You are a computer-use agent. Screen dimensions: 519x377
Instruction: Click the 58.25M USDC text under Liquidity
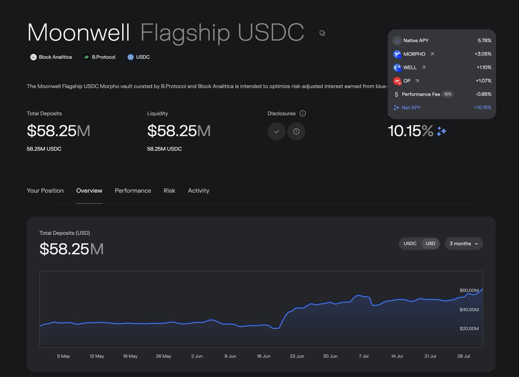click(164, 149)
